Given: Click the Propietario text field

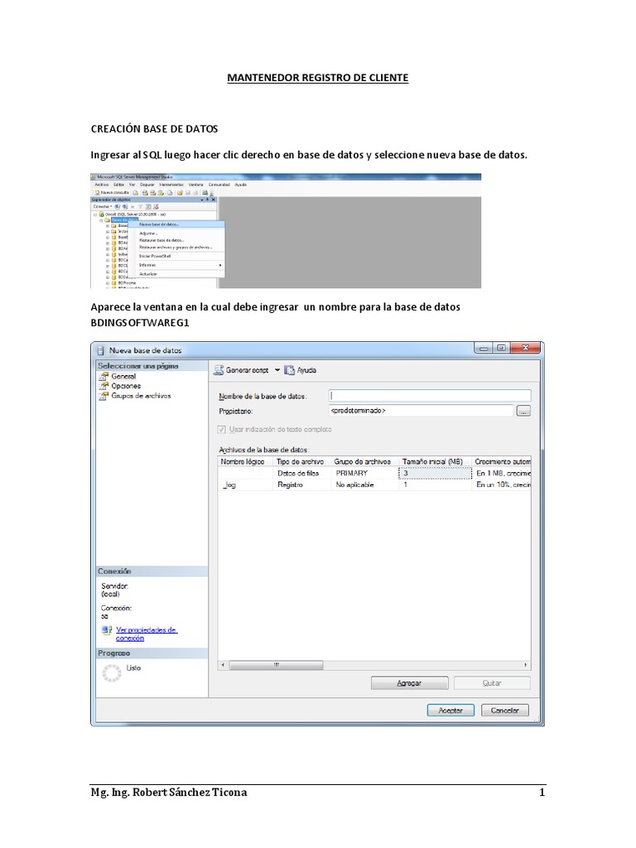Looking at the screenshot, I should coord(421,411).
